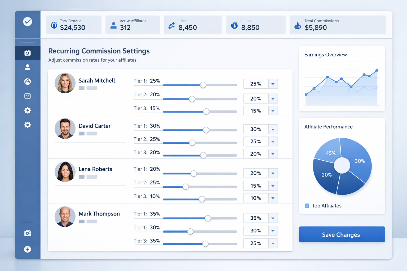407x271 pixels.
Task: Click the Save Changes button
Action: point(342,234)
